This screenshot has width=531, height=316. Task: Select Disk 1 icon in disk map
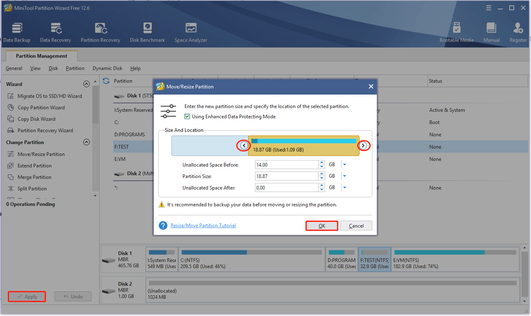[109, 260]
